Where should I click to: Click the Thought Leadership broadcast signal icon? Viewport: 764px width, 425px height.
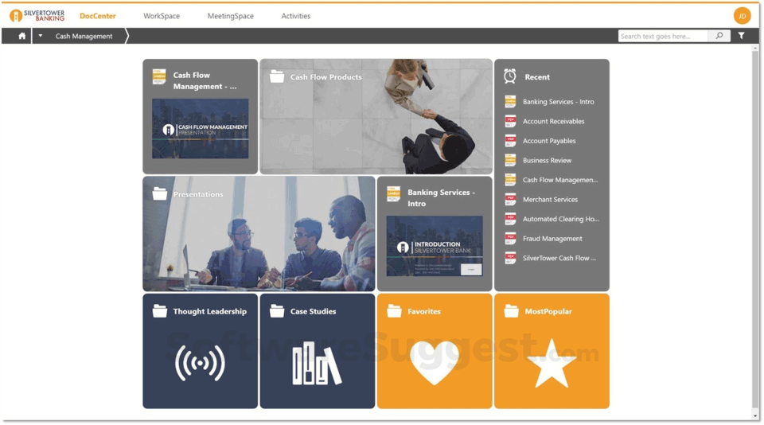(x=201, y=363)
